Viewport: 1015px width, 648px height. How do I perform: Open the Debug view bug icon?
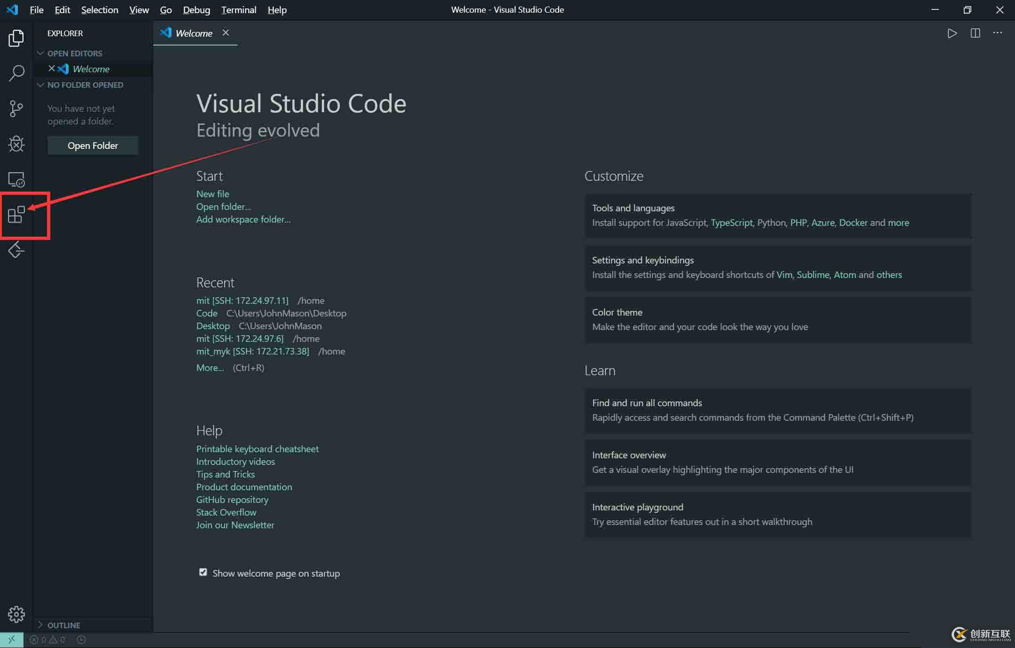pos(16,144)
